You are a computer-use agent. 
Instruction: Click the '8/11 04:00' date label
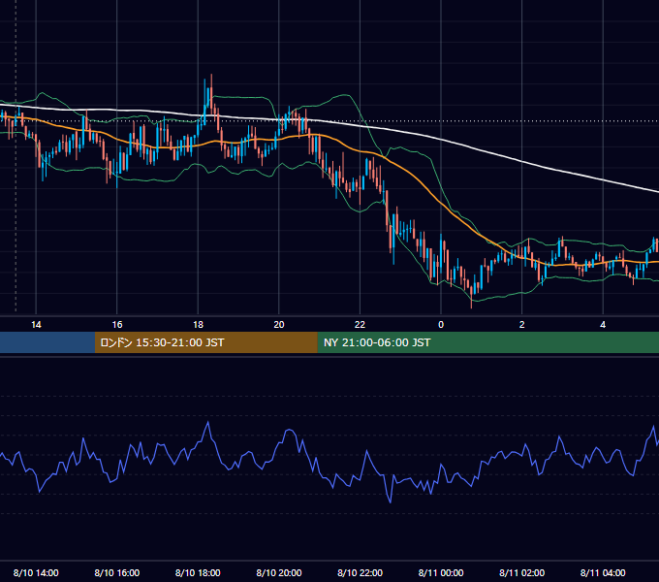(x=603, y=572)
